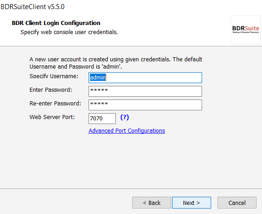Click the 'Re-enter Password:' label

55,103
